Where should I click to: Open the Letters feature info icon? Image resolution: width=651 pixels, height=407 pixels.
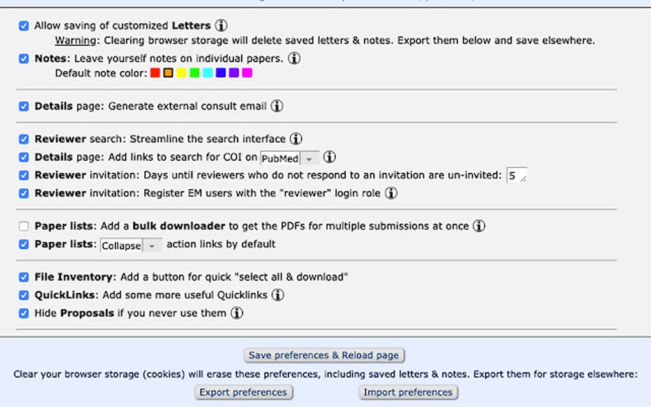[x=220, y=26]
